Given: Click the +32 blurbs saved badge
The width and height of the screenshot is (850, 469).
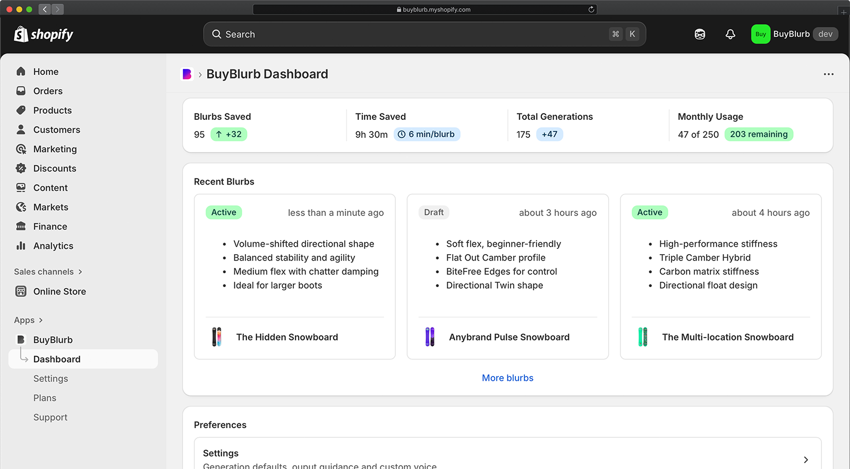Looking at the screenshot, I should [228, 134].
